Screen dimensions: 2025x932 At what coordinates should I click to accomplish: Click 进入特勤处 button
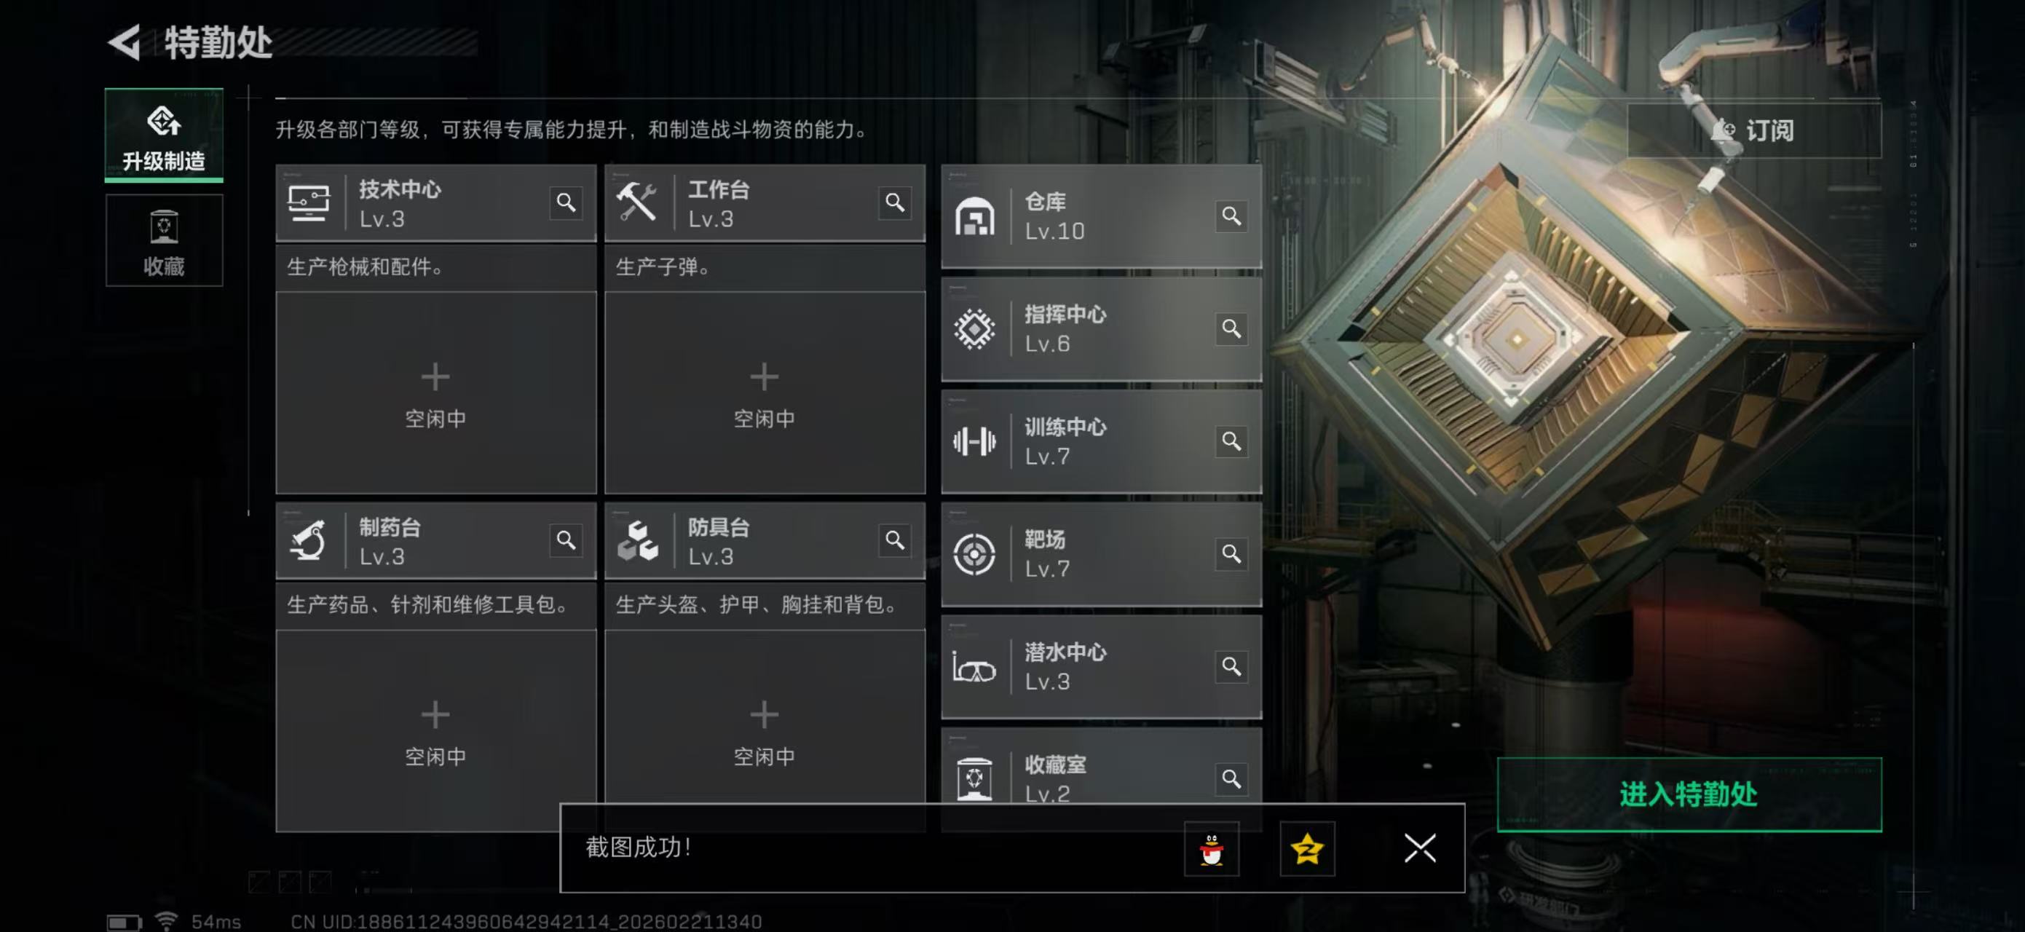point(1689,794)
